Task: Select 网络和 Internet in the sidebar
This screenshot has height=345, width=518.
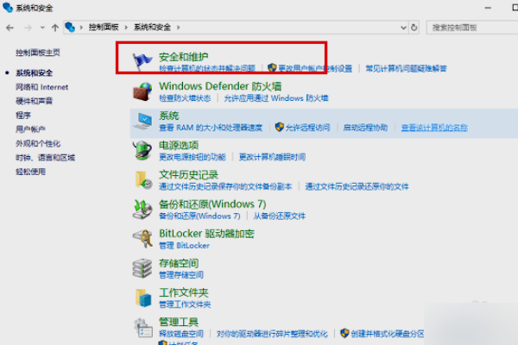Action: pyautogui.click(x=42, y=87)
